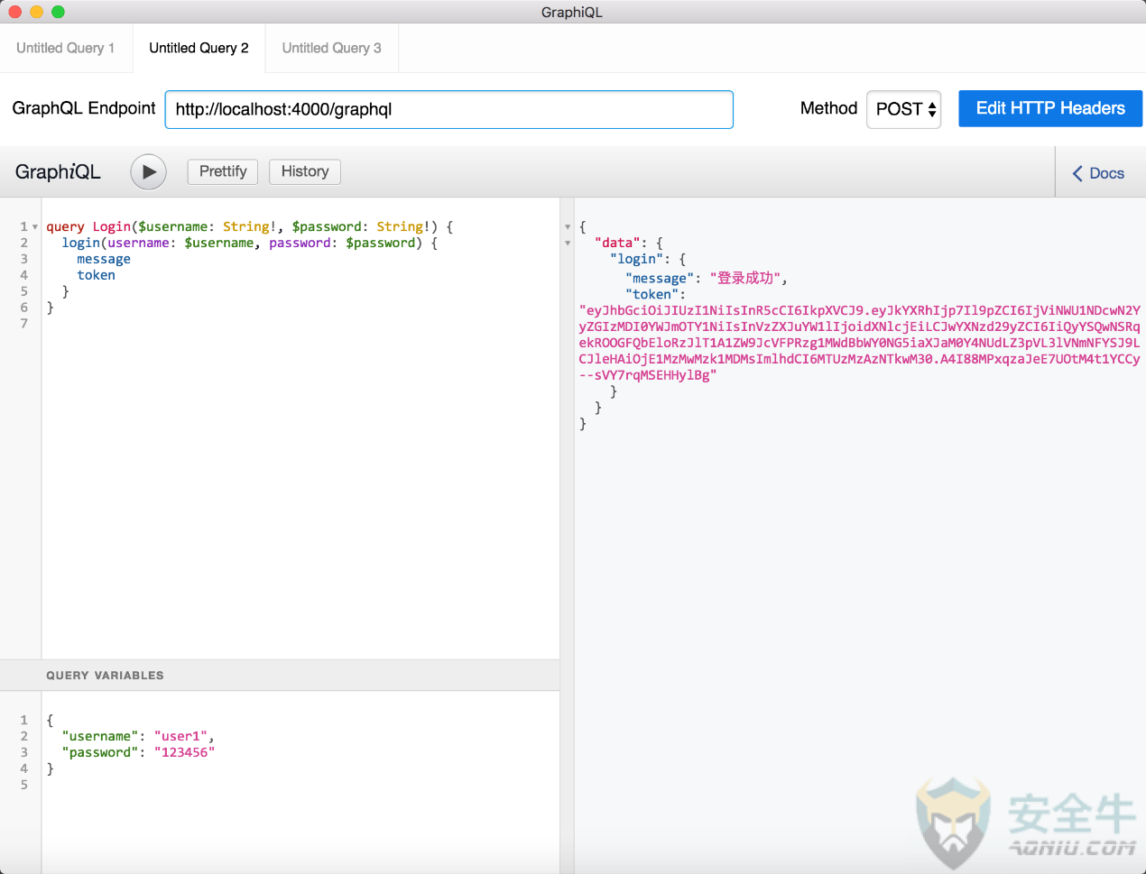This screenshot has width=1146, height=874.
Task: Click the GraphiQL toolbar title
Action: coord(58,171)
